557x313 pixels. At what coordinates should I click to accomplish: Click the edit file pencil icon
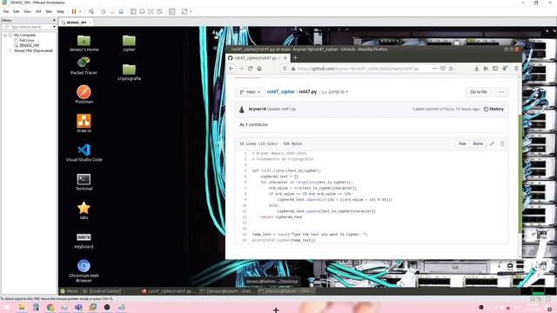pyautogui.click(x=492, y=143)
